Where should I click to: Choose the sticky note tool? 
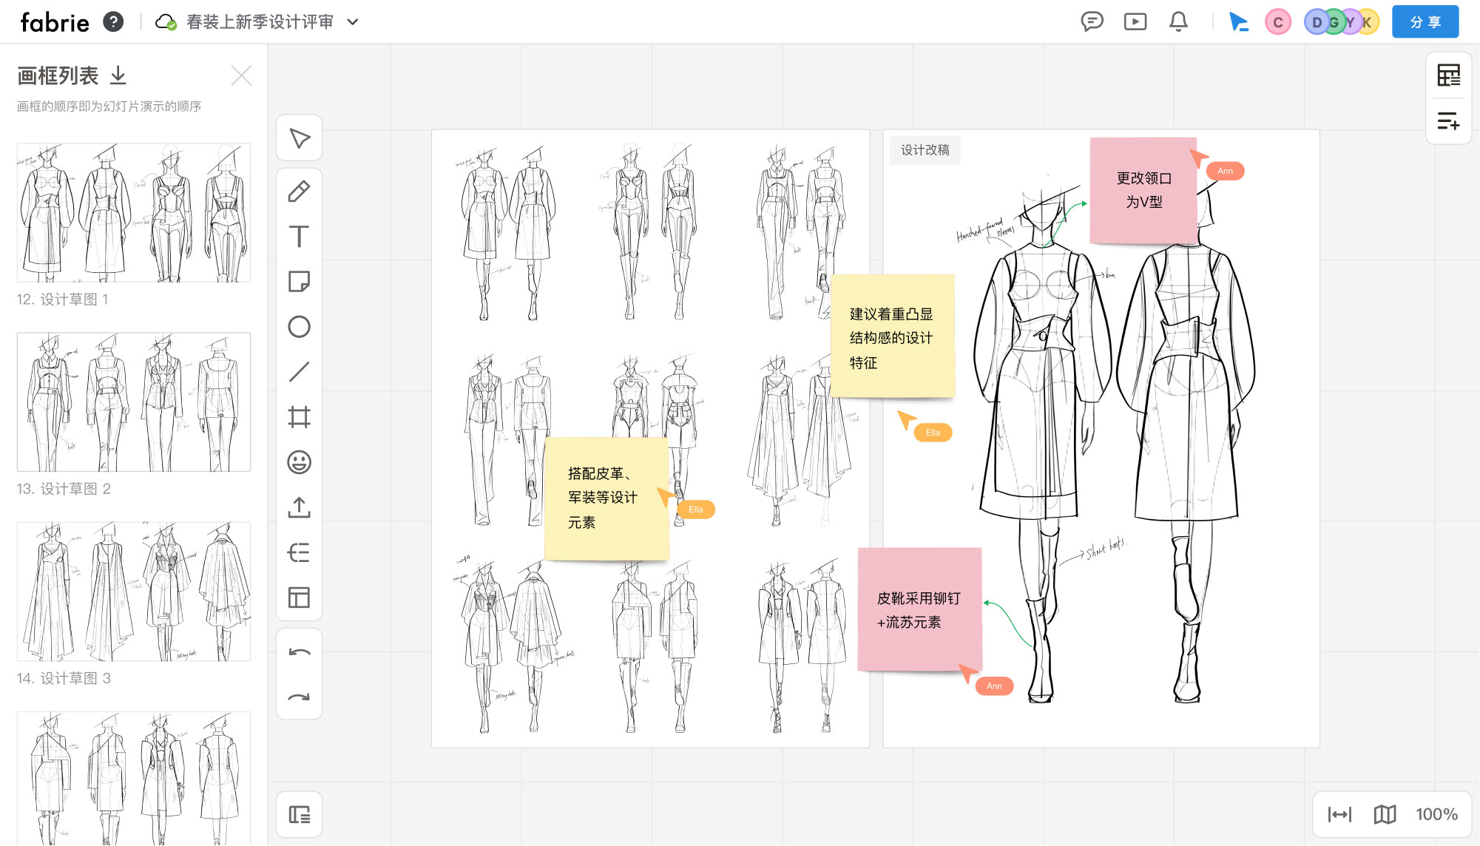tap(299, 282)
